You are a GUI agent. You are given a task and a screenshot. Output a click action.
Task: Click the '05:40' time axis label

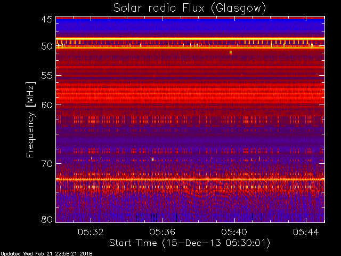pos(234,232)
